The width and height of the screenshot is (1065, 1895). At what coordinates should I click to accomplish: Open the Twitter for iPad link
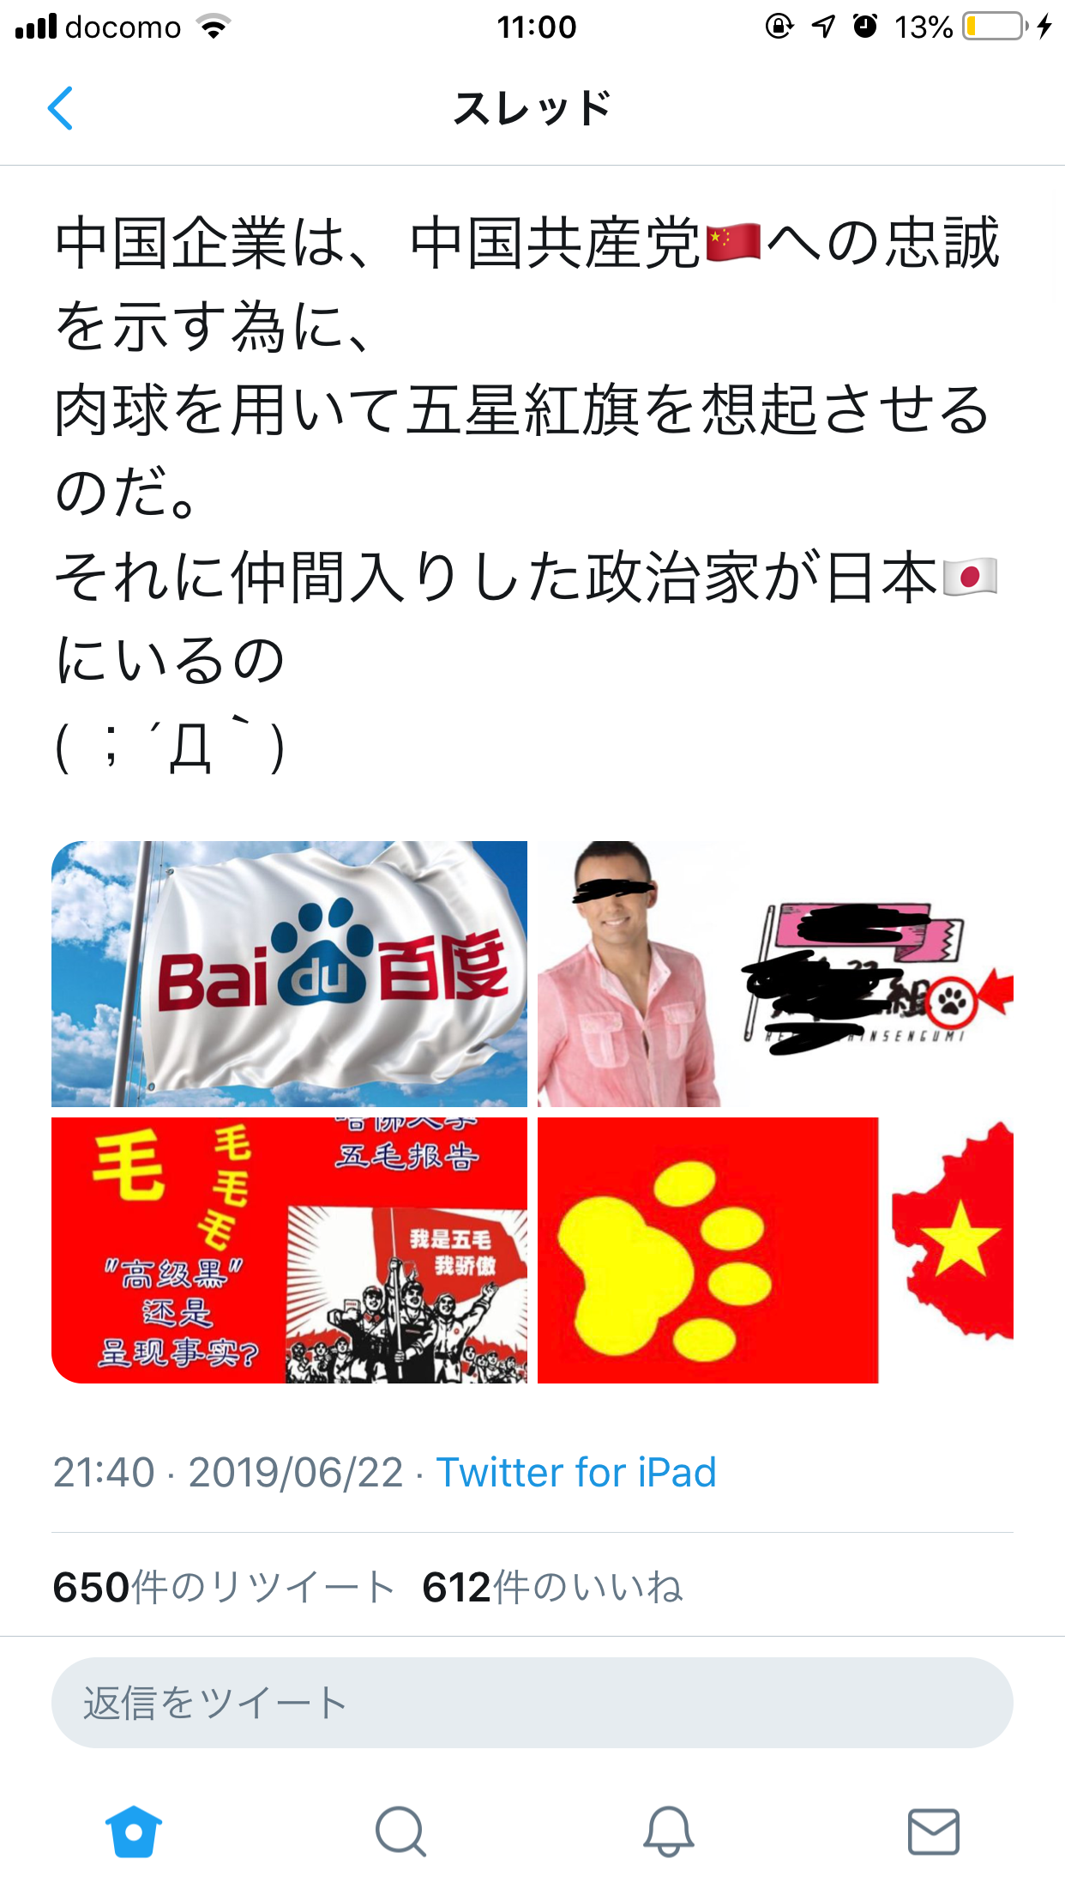pos(576,1473)
